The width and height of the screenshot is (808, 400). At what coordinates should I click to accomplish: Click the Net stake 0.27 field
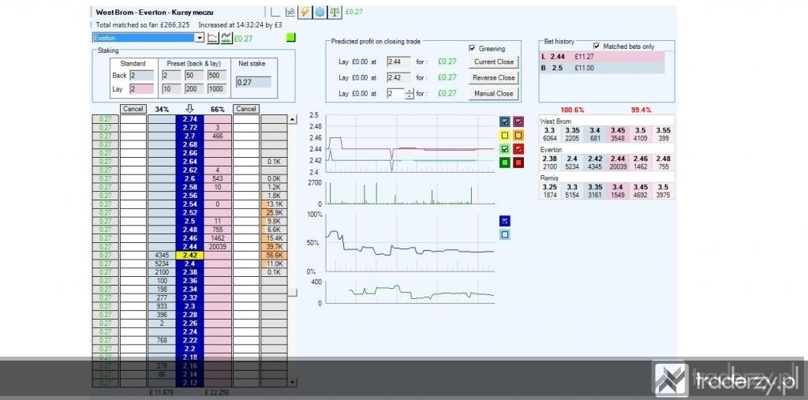253,82
